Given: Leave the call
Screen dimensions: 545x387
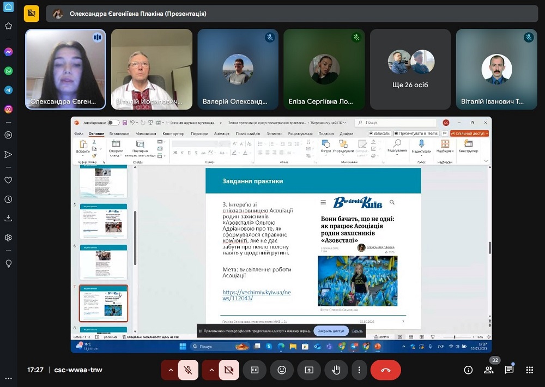Looking at the screenshot, I should pos(386,370).
